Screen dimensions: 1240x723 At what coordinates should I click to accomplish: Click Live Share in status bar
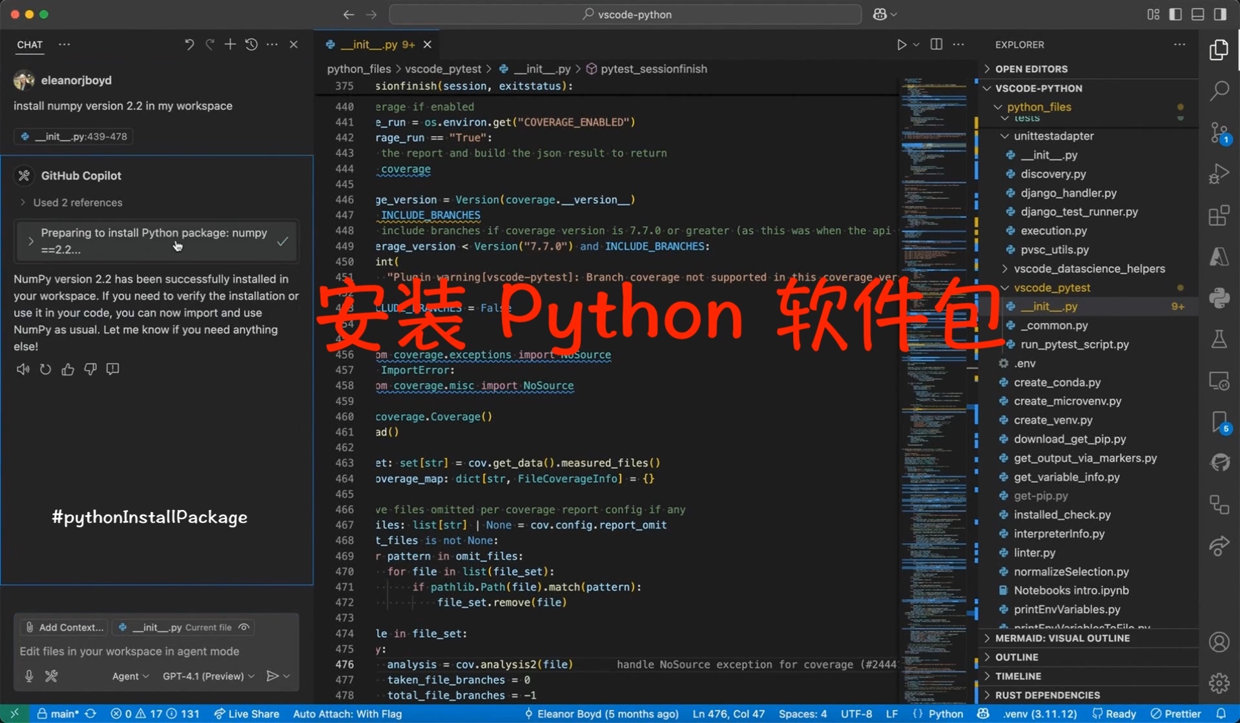(247, 713)
